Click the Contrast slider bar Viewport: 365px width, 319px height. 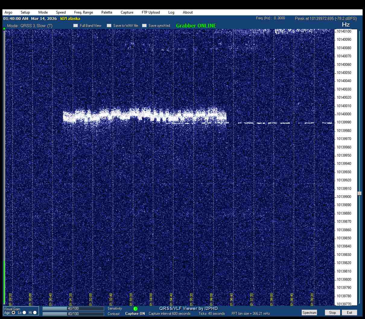coord(73,314)
